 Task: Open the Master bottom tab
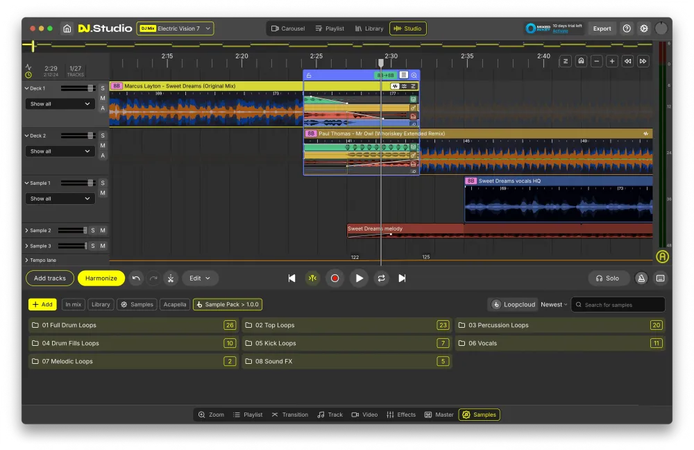(439, 415)
